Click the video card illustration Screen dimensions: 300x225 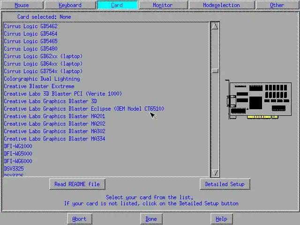(258, 99)
